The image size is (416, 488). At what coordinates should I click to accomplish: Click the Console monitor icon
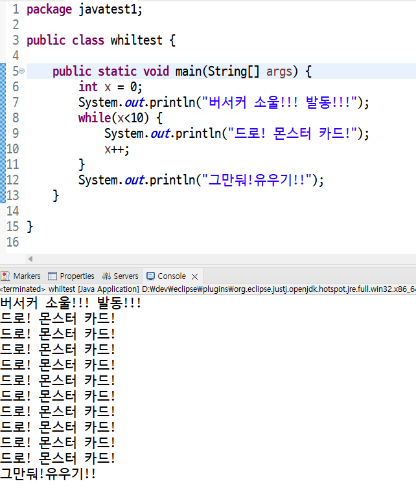(150, 276)
